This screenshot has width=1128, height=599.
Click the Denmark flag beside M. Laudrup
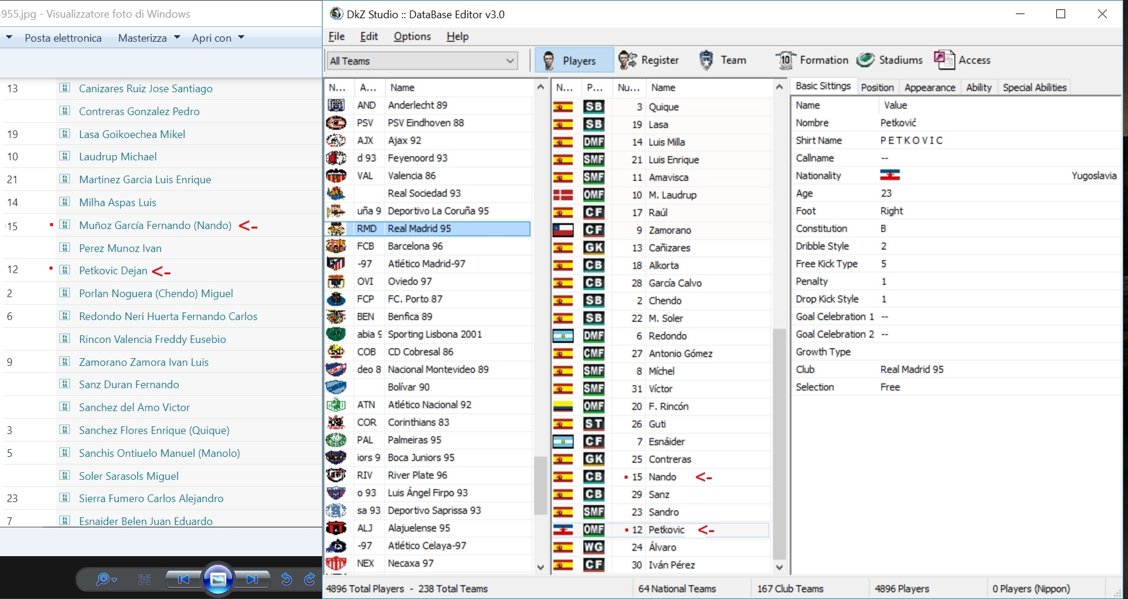[x=563, y=195]
